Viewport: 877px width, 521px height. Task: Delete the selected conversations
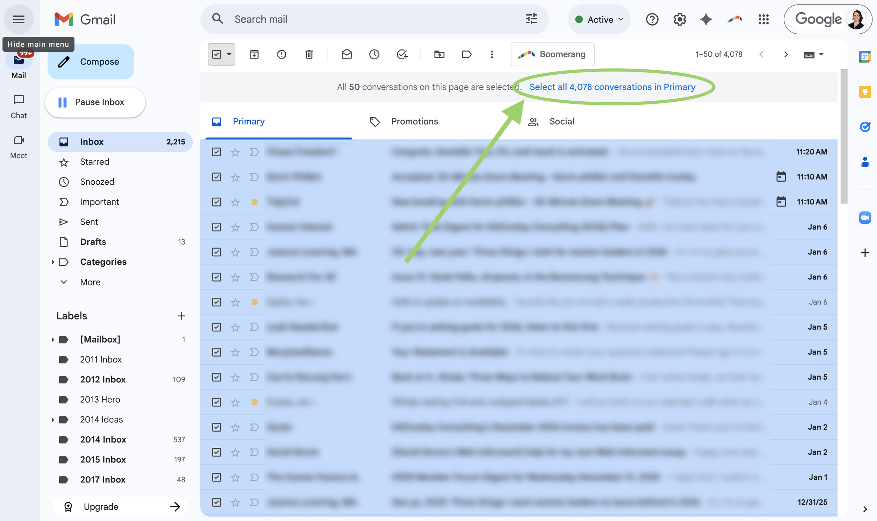tap(309, 54)
